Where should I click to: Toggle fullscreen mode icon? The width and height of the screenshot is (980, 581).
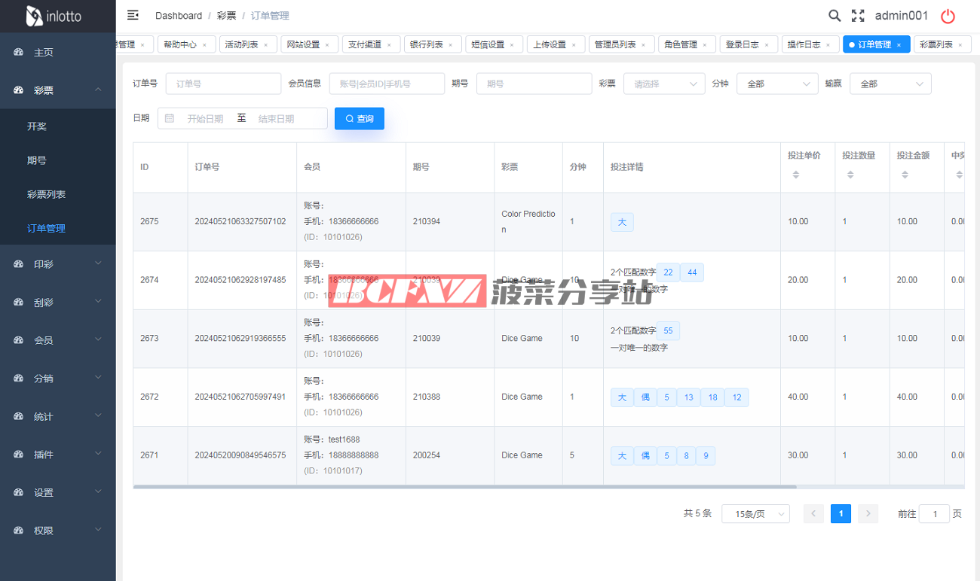(858, 16)
